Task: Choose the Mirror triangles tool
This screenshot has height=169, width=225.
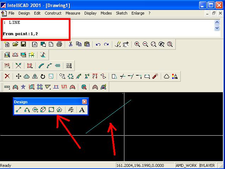Action: click(x=35, y=76)
